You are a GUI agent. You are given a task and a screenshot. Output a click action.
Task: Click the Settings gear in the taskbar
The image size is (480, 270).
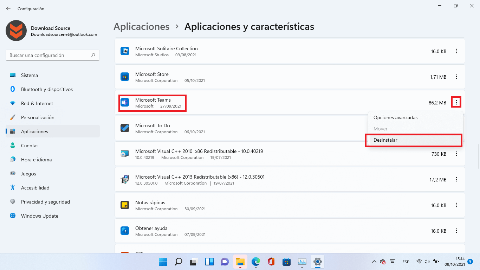(x=318, y=262)
